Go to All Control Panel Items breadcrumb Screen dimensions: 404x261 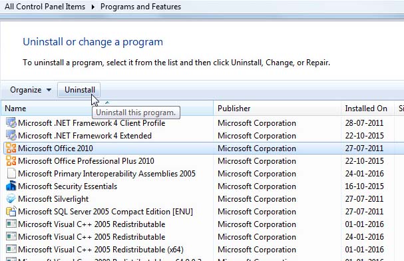coord(45,7)
